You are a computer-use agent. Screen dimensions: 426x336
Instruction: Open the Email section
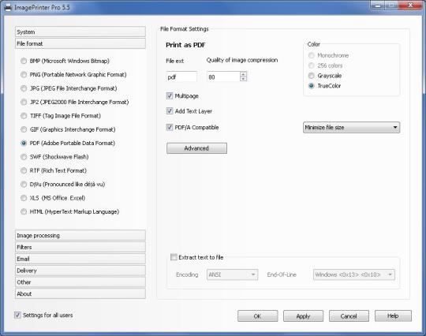tap(80, 259)
